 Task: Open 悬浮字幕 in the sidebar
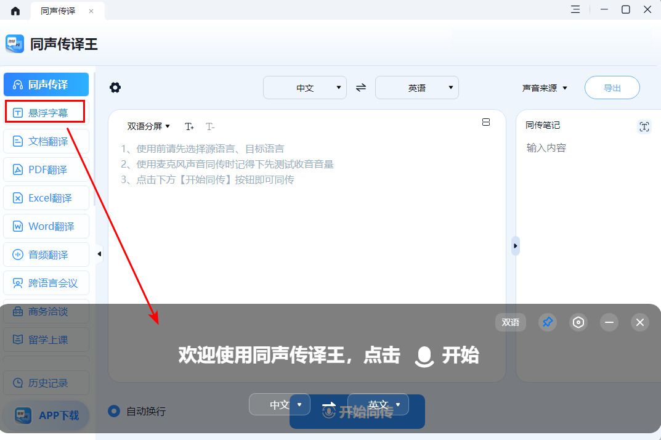click(46, 113)
